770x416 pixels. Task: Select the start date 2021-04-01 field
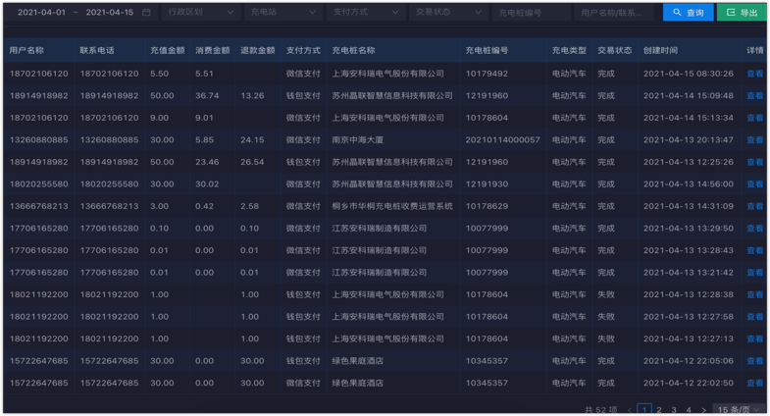[41, 13]
